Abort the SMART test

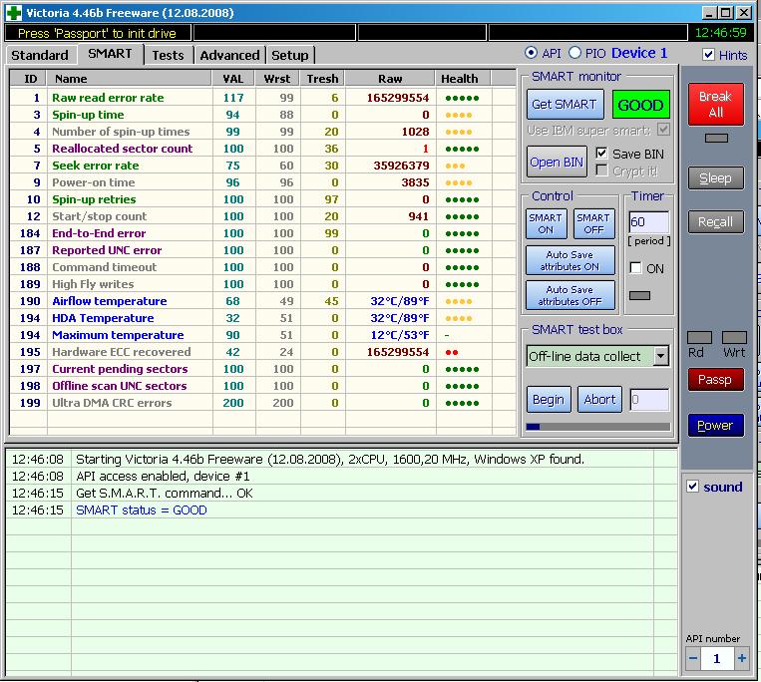pyautogui.click(x=599, y=399)
